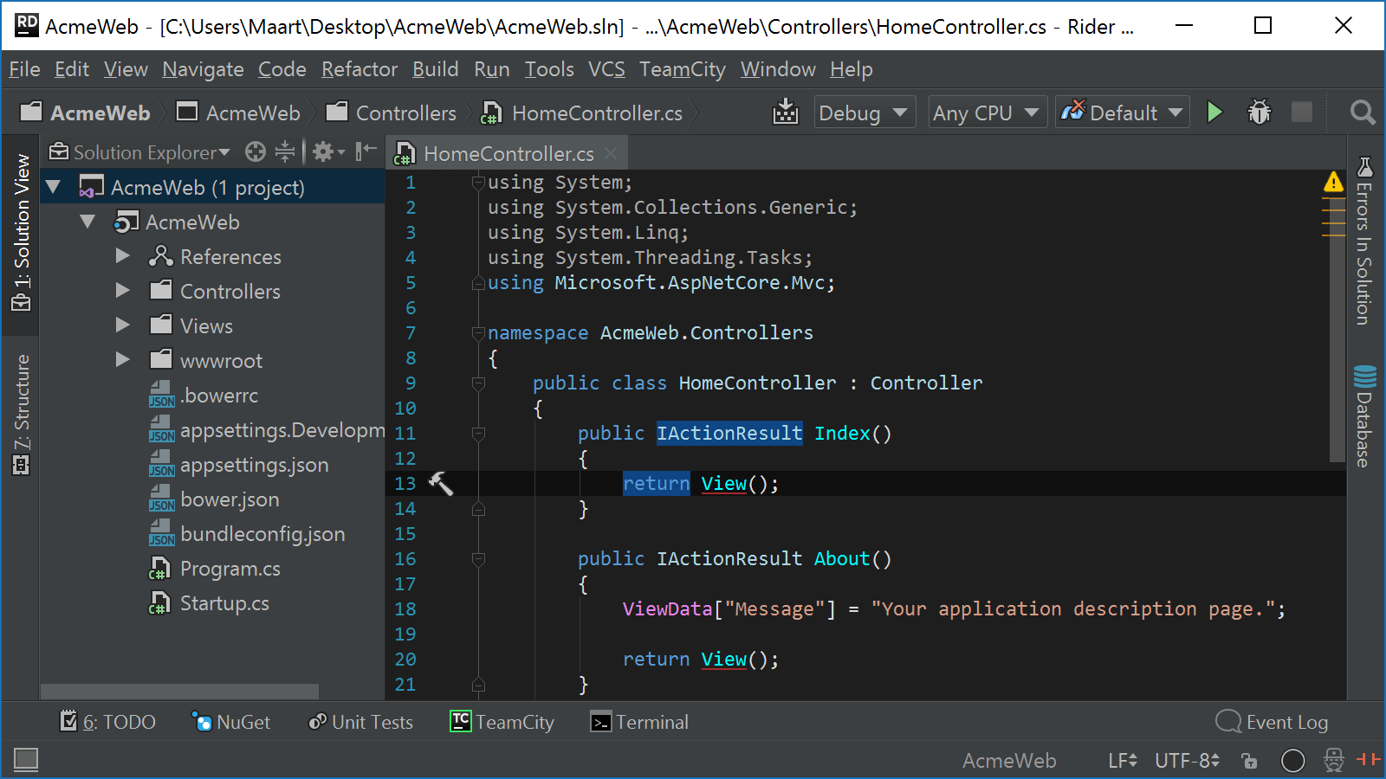The width and height of the screenshot is (1386, 779).
Task: Open the Solution Explorer gear settings menu
Action: click(x=328, y=152)
